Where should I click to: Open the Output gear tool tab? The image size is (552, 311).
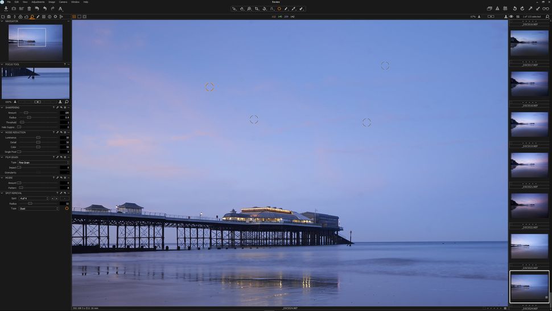[x=55, y=17]
